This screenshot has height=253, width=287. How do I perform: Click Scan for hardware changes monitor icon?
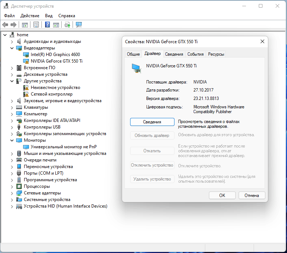tap(79, 25)
